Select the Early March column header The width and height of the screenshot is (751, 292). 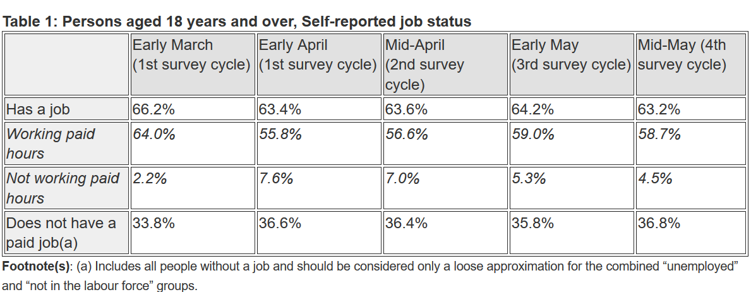(191, 55)
